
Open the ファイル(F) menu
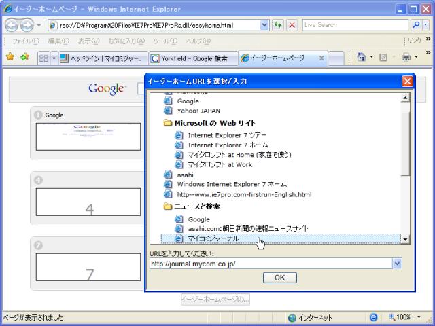click(x=26, y=41)
